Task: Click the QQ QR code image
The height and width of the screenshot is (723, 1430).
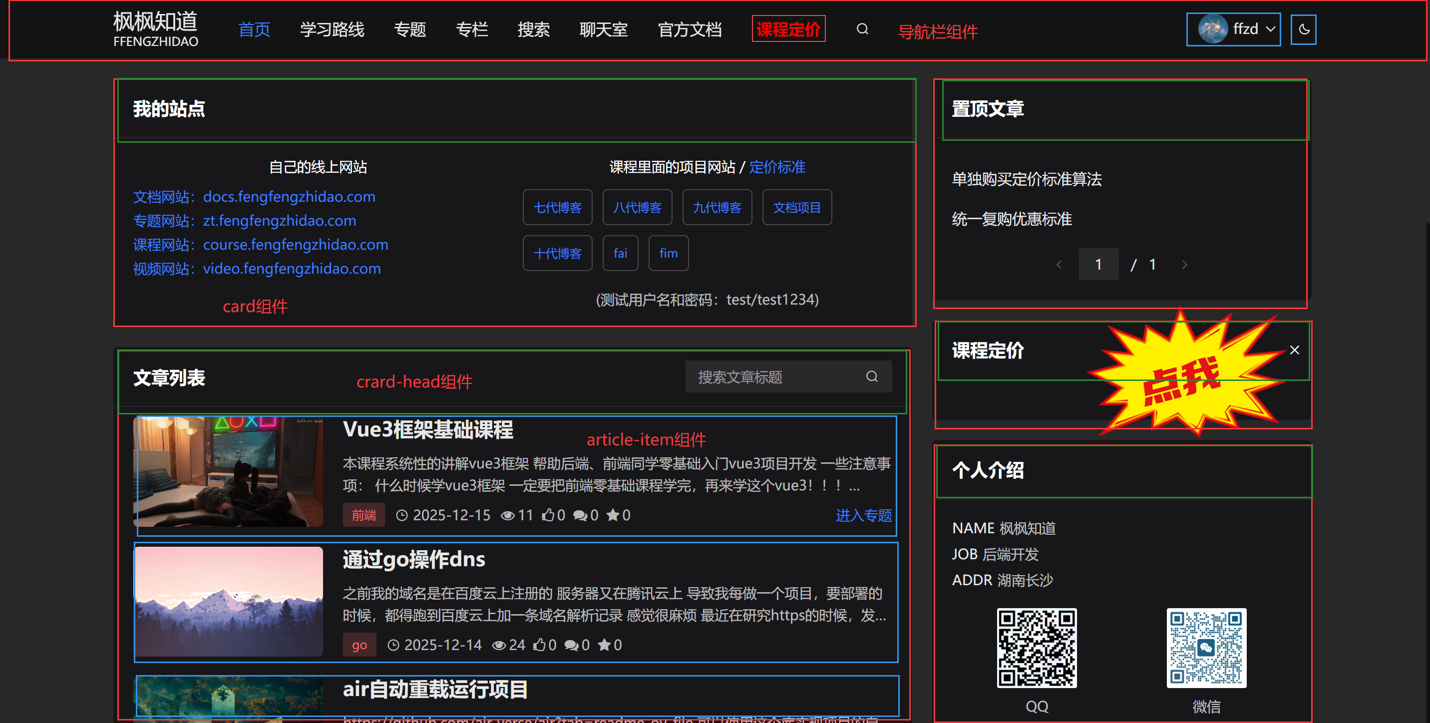Action: pyautogui.click(x=1037, y=648)
